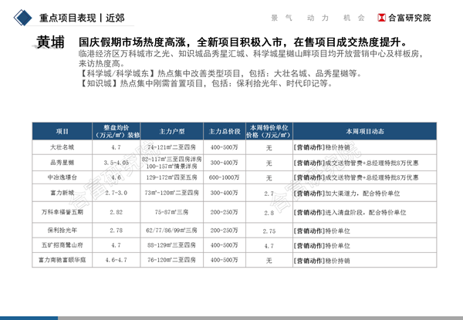Click the 2.82 average price cell
Image resolution: width=463 pixels, height=320 pixels.
[117, 212]
